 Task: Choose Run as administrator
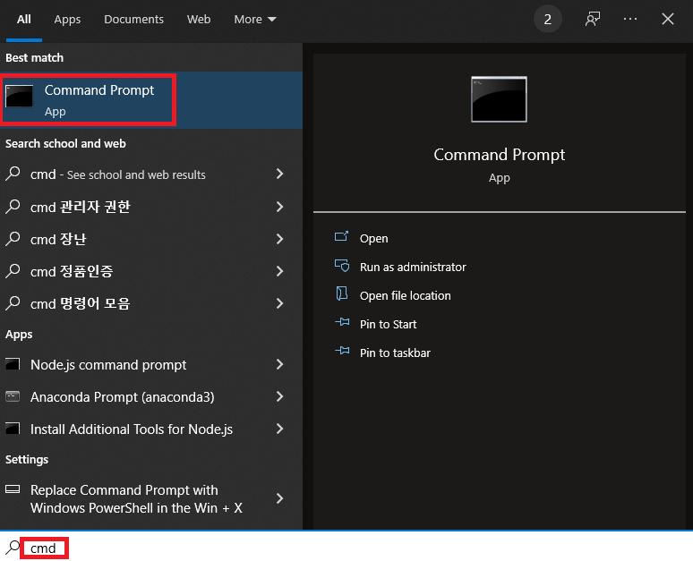(x=413, y=267)
